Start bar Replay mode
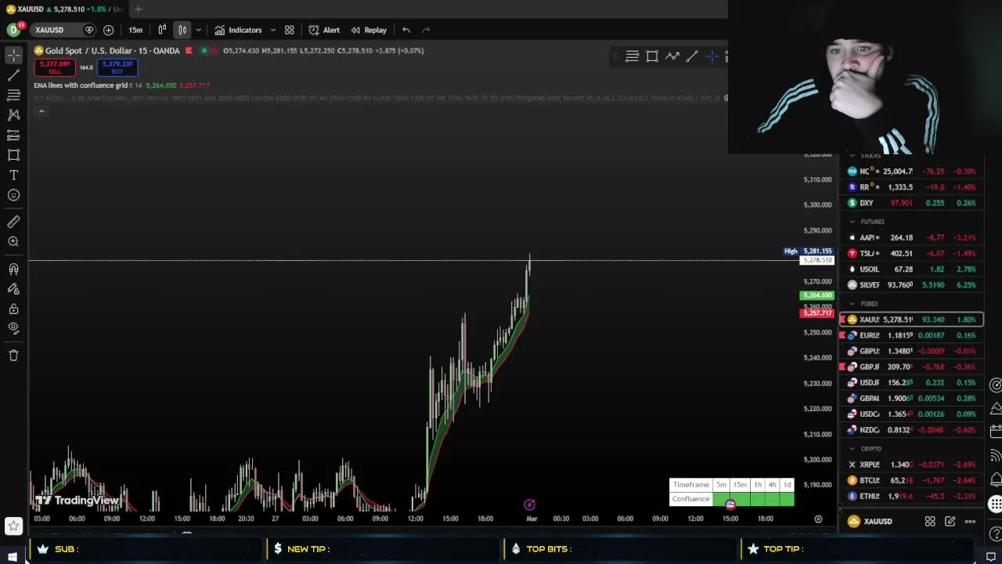 click(369, 30)
